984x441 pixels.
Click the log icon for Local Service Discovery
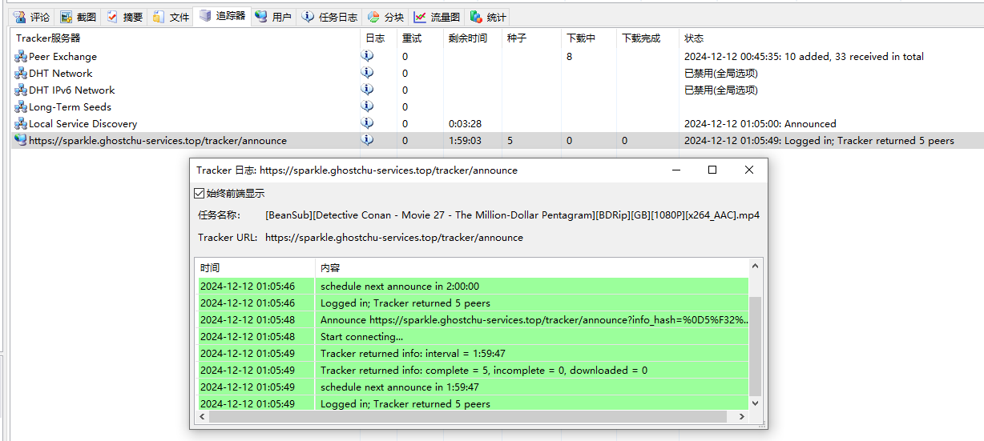[x=367, y=123]
